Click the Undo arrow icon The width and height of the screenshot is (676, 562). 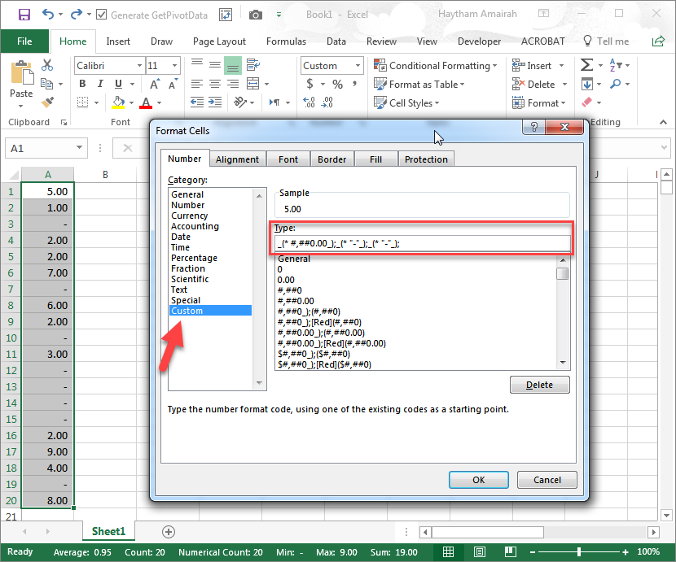47,15
